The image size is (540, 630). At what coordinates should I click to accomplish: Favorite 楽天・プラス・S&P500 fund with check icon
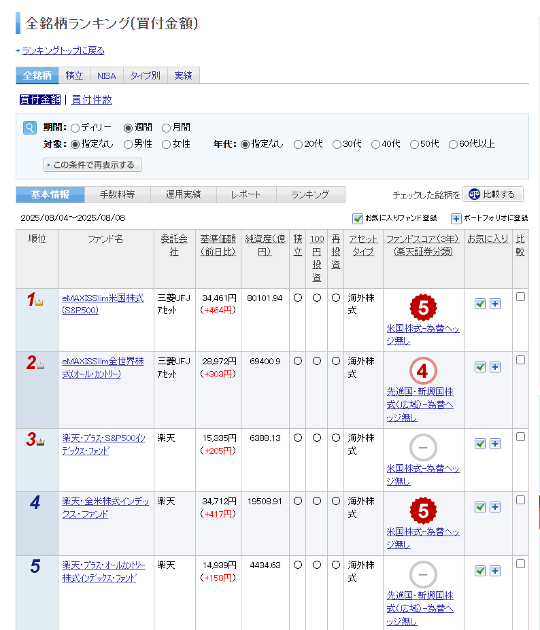(480, 444)
